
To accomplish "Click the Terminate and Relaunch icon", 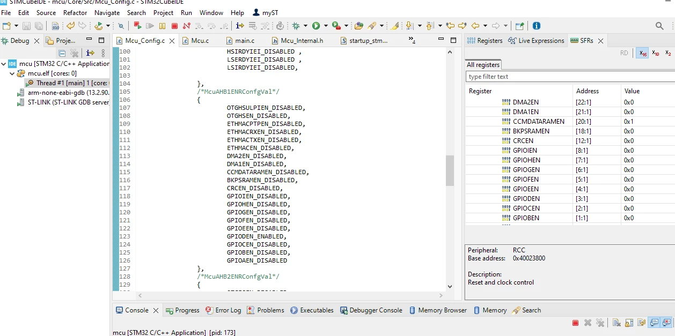I will [x=137, y=26].
